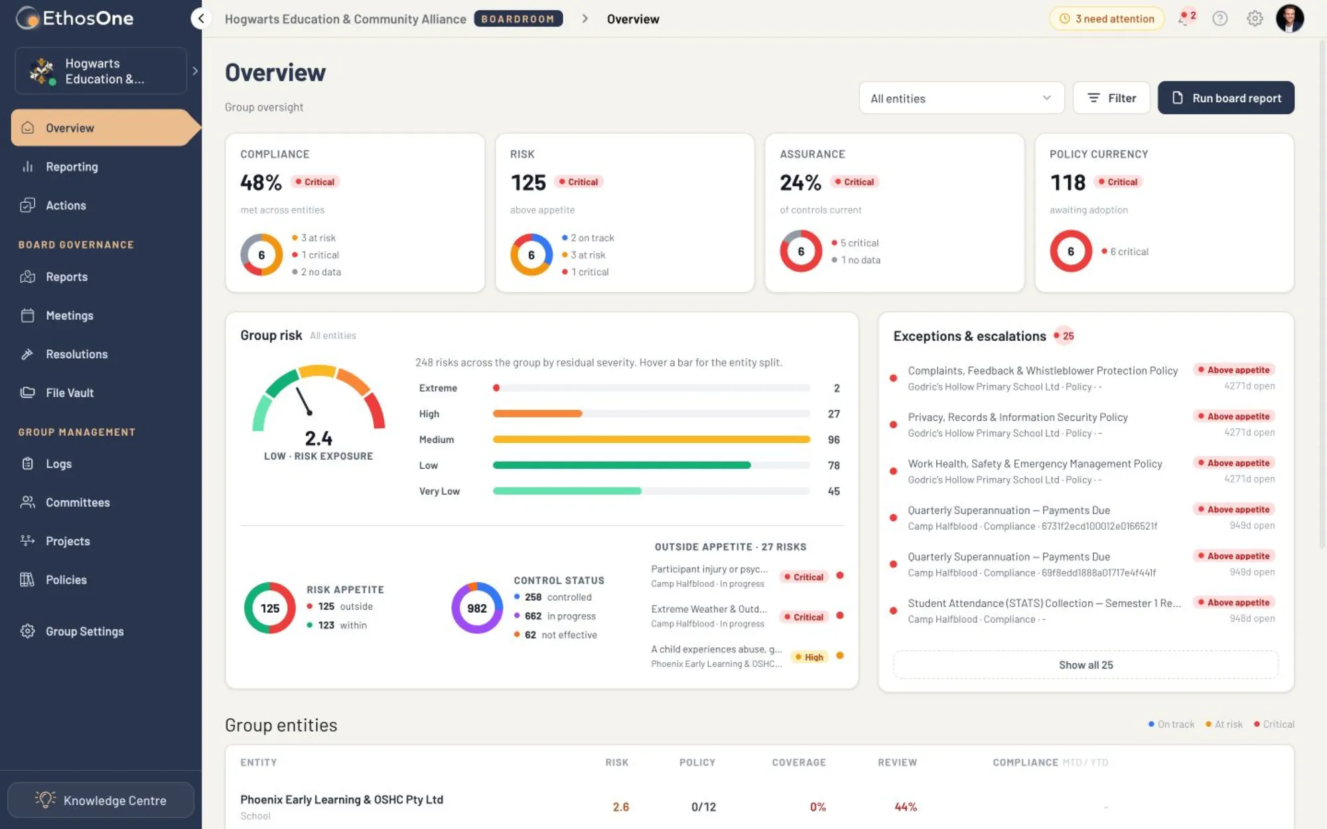The height and width of the screenshot is (829, 1327).
Task: Click the breadcrumb chevron before Overview
Action: (x=585, y=19)
